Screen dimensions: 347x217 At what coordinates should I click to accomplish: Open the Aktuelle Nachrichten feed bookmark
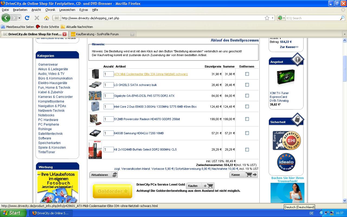(x=77, y=27)
